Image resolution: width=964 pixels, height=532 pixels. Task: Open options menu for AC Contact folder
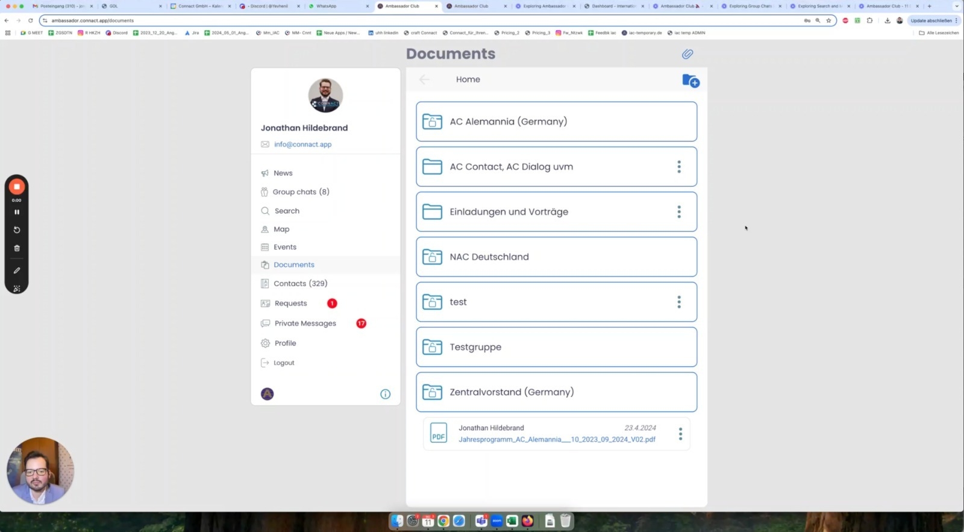[x=679, y=167]
